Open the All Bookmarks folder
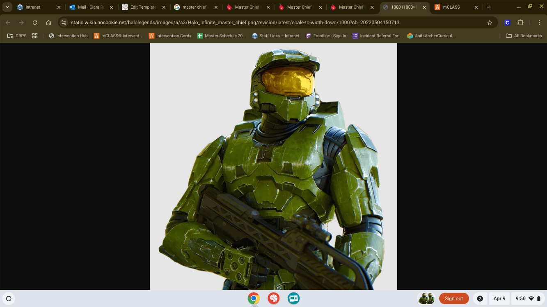The image size is (547, 307). (524, 36)
